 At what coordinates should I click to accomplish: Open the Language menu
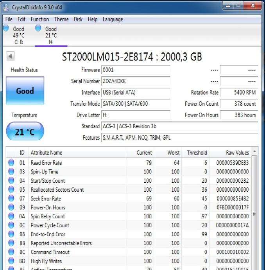pyautogui.click(x=113, y=19)
